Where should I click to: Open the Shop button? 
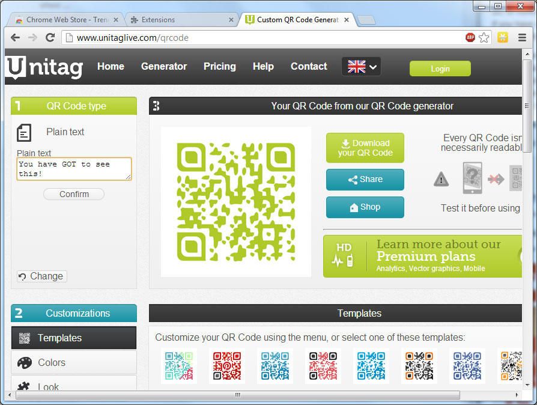365,207
